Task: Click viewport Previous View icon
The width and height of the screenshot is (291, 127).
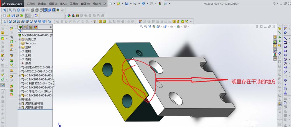Action: (x=150, y=27)
